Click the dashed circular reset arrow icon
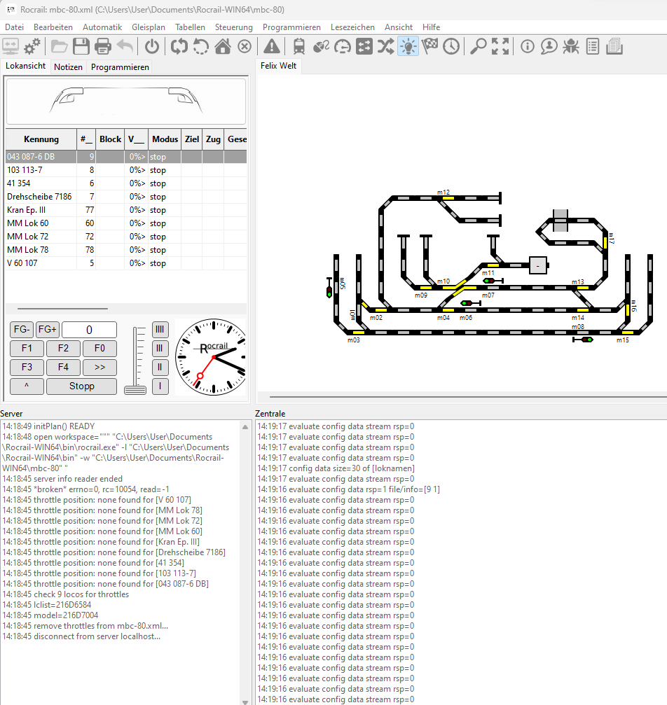This screenshot has width=667, height=705. coord(200,46)
